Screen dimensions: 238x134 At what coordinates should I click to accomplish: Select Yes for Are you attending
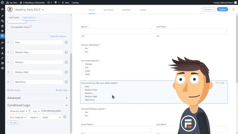tap(83, 48)
